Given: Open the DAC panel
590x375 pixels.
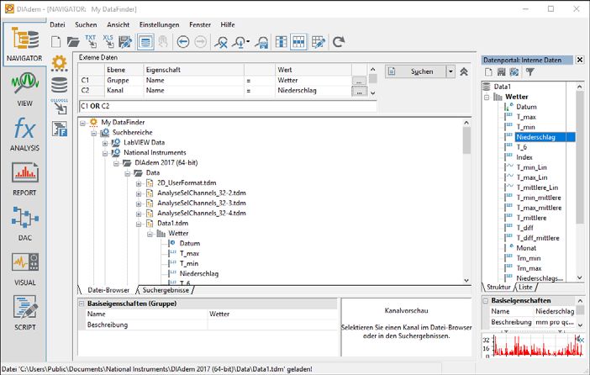Looking at the screenshot, I should 24,224.
